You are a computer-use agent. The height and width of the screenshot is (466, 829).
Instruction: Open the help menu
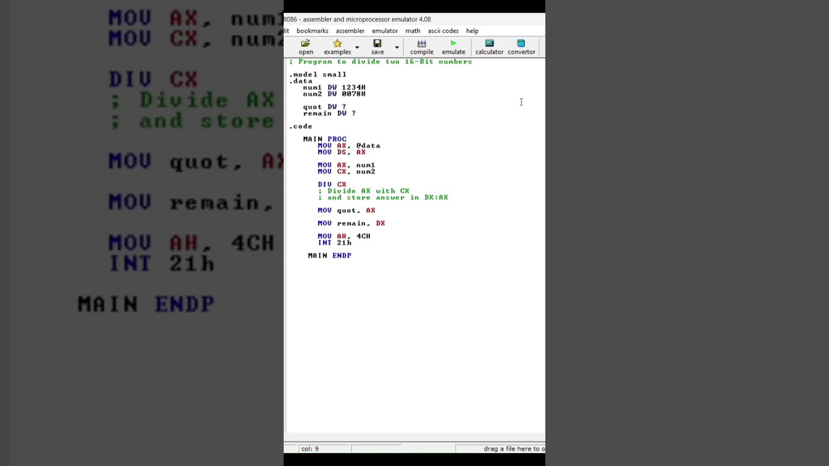tap(472, 31)
